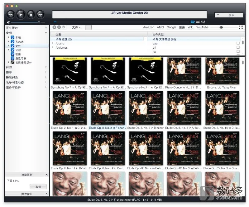The height and width of the screenshot is (207, 249).
Task: Skip to the next track
Action: [x=40, y=15]
